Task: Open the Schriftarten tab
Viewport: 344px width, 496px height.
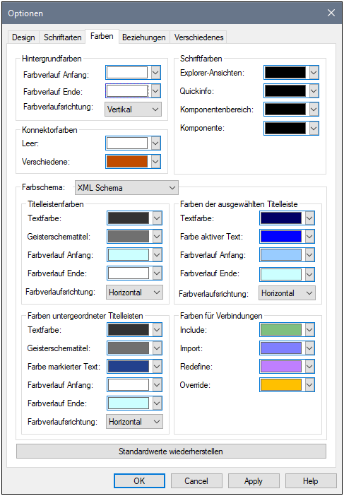Action: tap(63, 37)
